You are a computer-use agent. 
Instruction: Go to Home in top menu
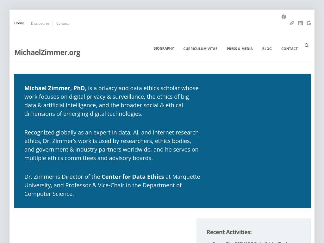(19, 23)
